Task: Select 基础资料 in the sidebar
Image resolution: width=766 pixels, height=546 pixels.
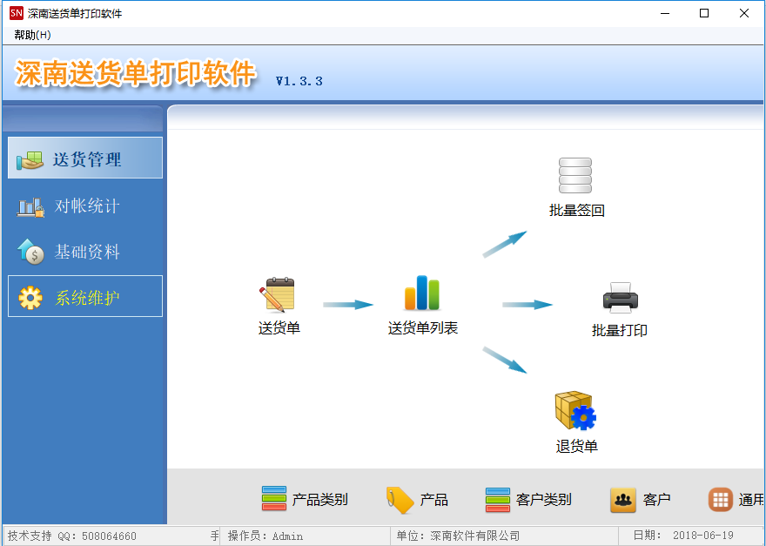Action: pos(85,252)
